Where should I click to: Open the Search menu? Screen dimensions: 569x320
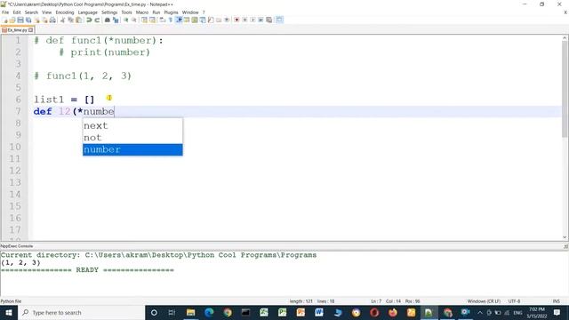31,12
